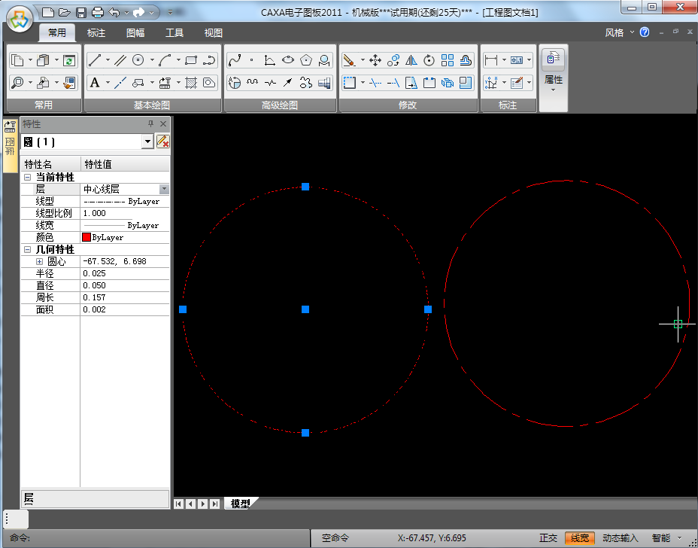The width and height of the screenshot is (698, 548).
Task: Open the 视图 ribbon tab
Action: (x=214, y=33)
